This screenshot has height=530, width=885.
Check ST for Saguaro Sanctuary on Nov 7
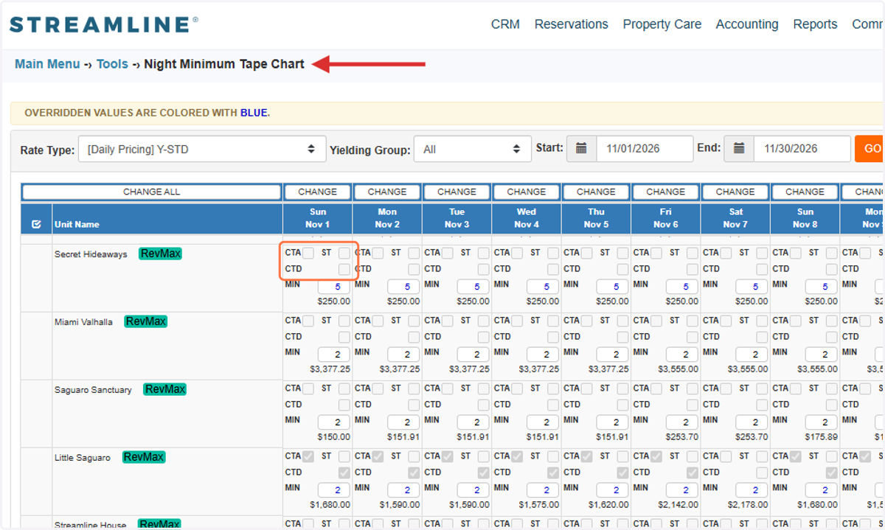762,388
